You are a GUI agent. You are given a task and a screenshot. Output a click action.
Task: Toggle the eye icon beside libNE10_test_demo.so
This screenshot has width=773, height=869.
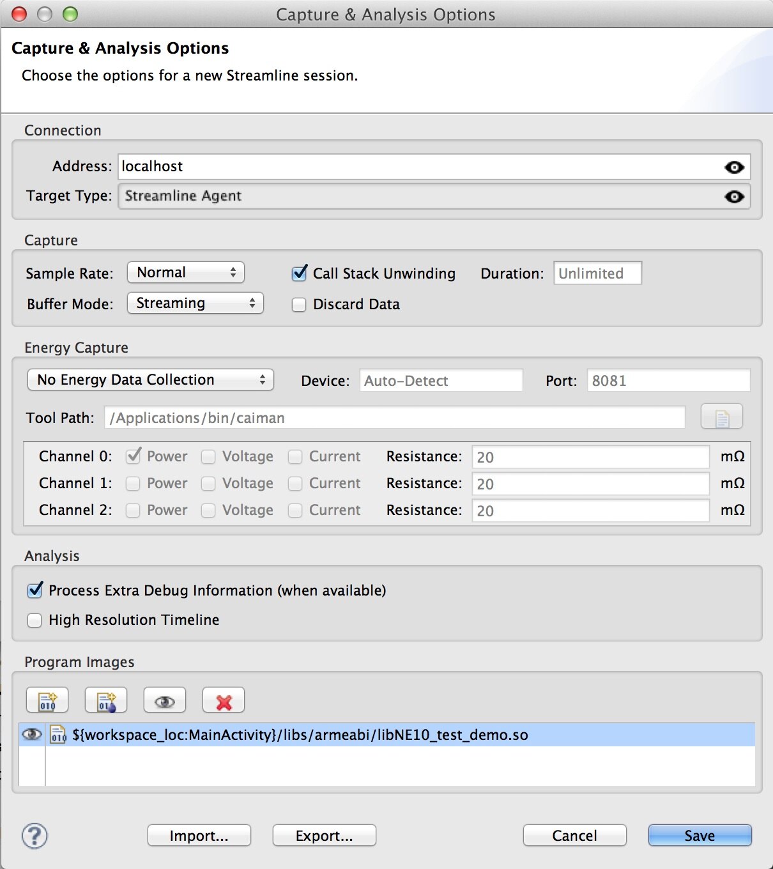(x=32, y=735)
